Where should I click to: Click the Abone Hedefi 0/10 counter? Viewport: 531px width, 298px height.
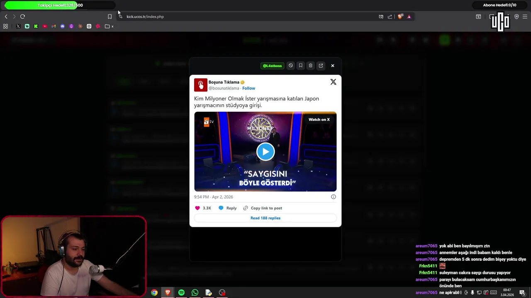499,5
